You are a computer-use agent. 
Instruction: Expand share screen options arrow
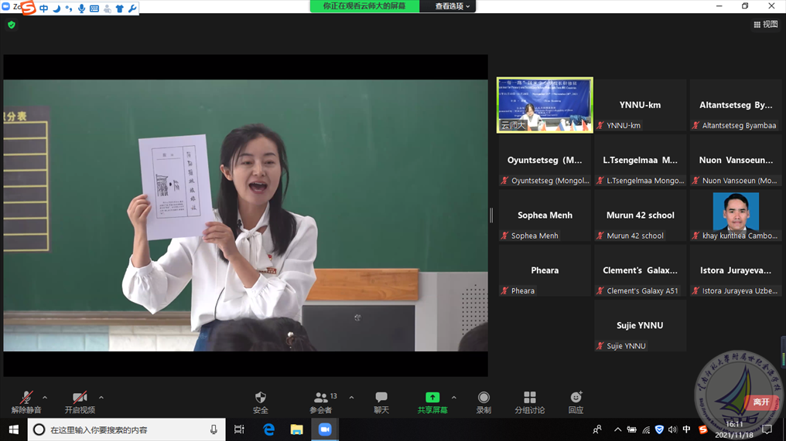point(454,399)
